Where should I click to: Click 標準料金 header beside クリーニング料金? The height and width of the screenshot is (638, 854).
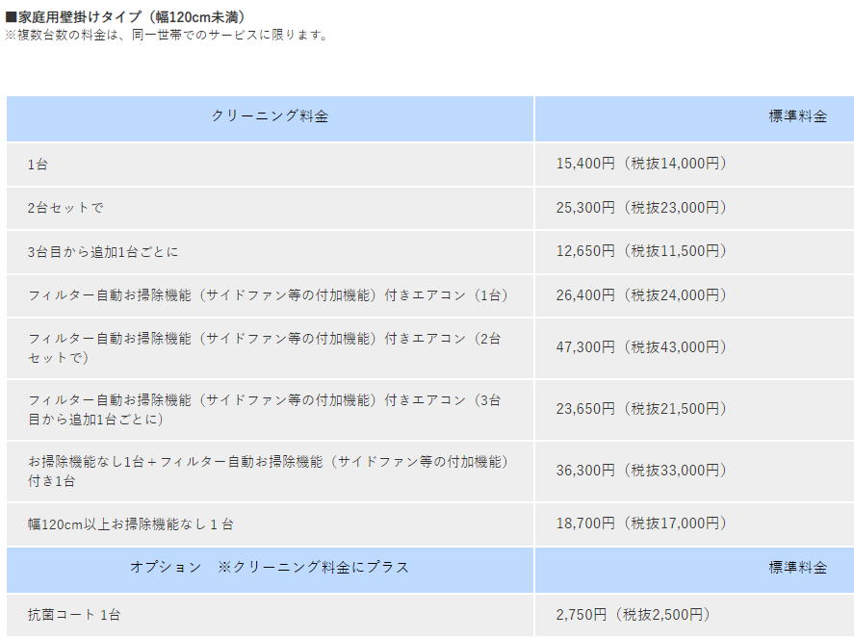tap(797, 116)
